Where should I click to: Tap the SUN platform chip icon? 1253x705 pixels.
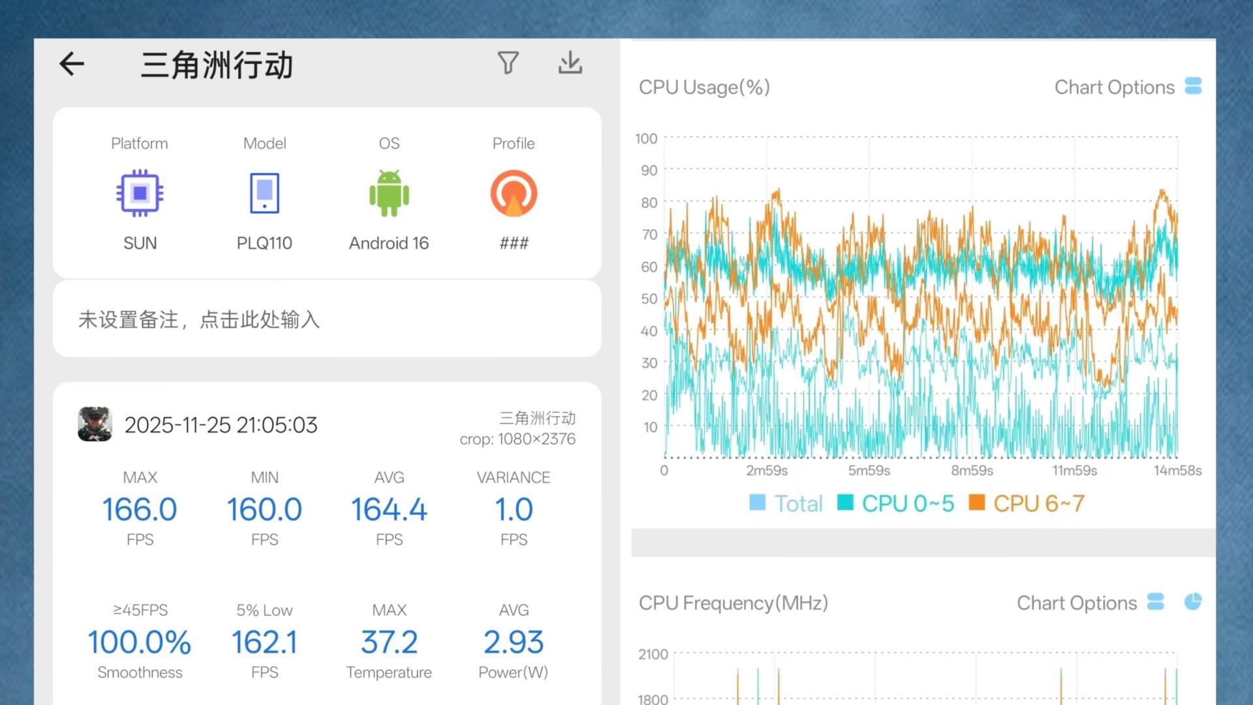(140, 193)
